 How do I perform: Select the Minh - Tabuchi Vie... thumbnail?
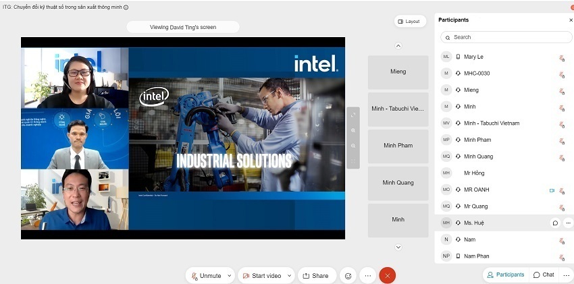tap(398, 109)
